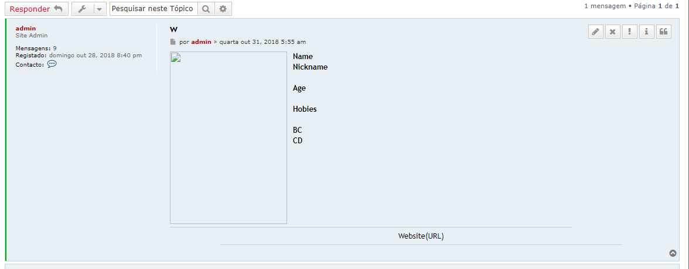Click the post title W
Screen dimensions: 689x269
pyautogui.click(x=173, y=30)
